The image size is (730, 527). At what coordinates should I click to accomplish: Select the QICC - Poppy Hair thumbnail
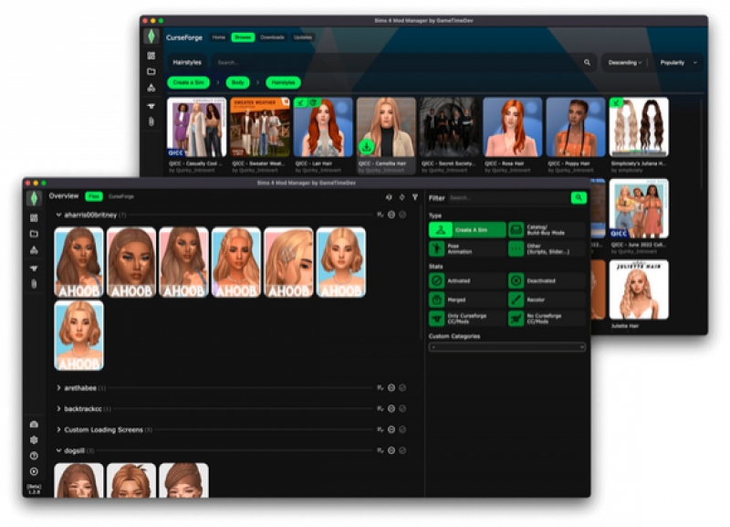coord(576,127)
